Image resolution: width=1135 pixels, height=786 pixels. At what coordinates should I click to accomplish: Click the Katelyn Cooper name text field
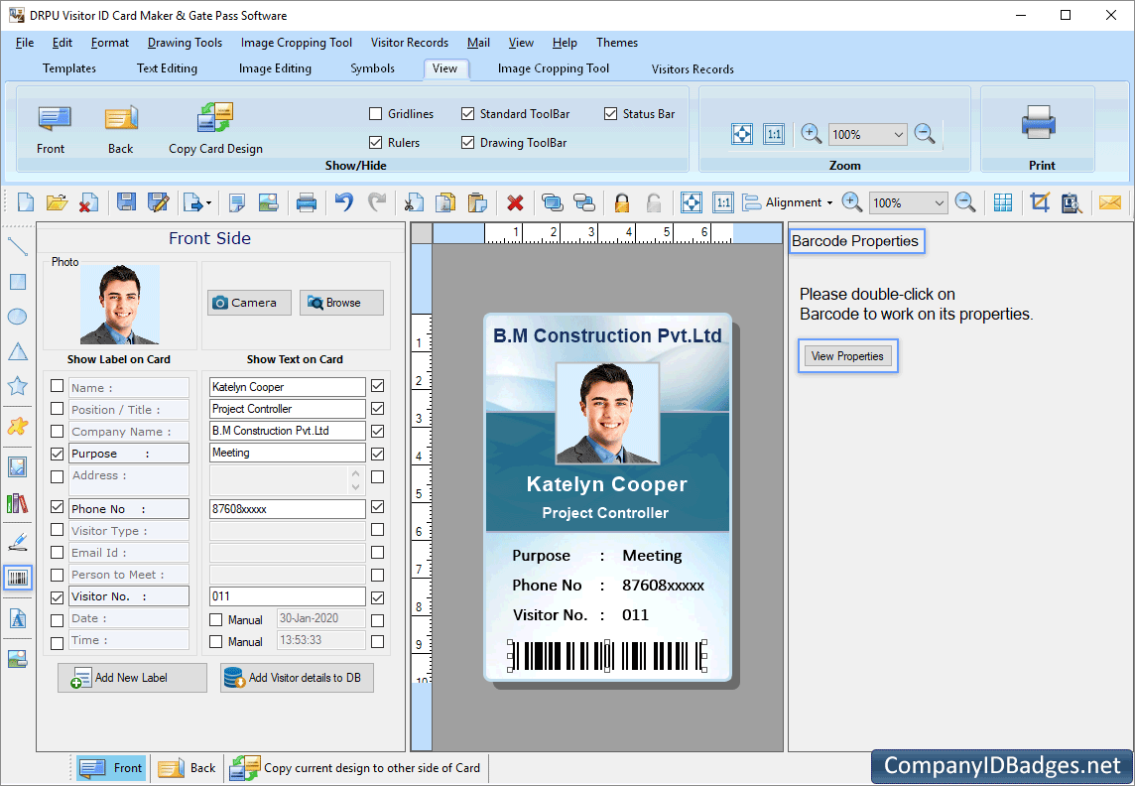tap(288, 387)
